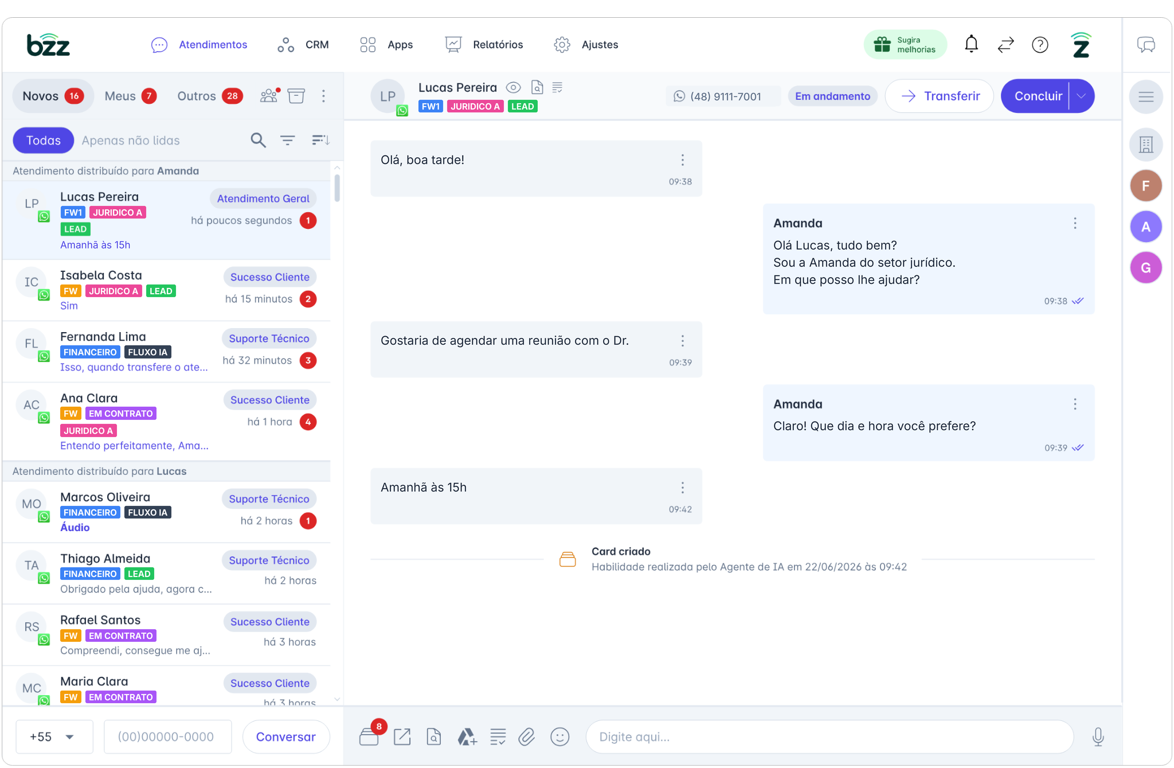
Task: Open the emoji smiley picker
Action: [x=559, y=737]
